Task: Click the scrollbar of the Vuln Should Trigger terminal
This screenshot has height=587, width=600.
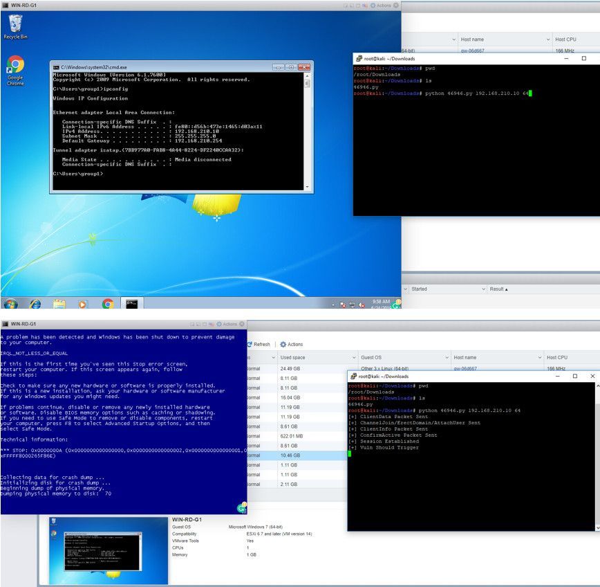Action: coord(597,457)
